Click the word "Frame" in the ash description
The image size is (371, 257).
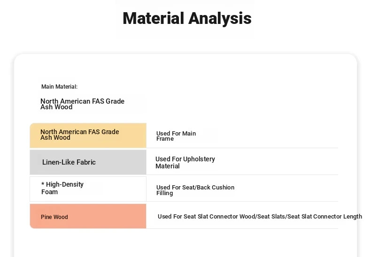(165, 139)
